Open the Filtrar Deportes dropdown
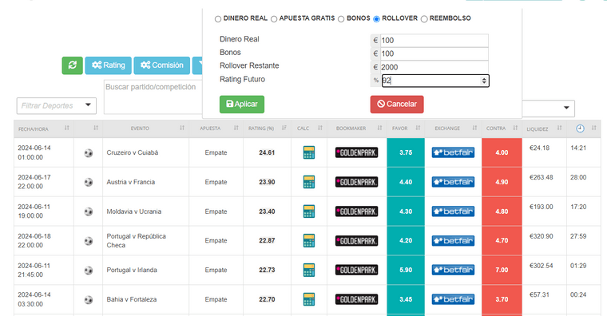The image size is (607, 316). 57,105
